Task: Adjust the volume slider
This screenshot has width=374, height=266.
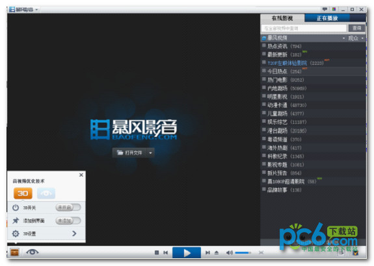Action: pos(243,252)
